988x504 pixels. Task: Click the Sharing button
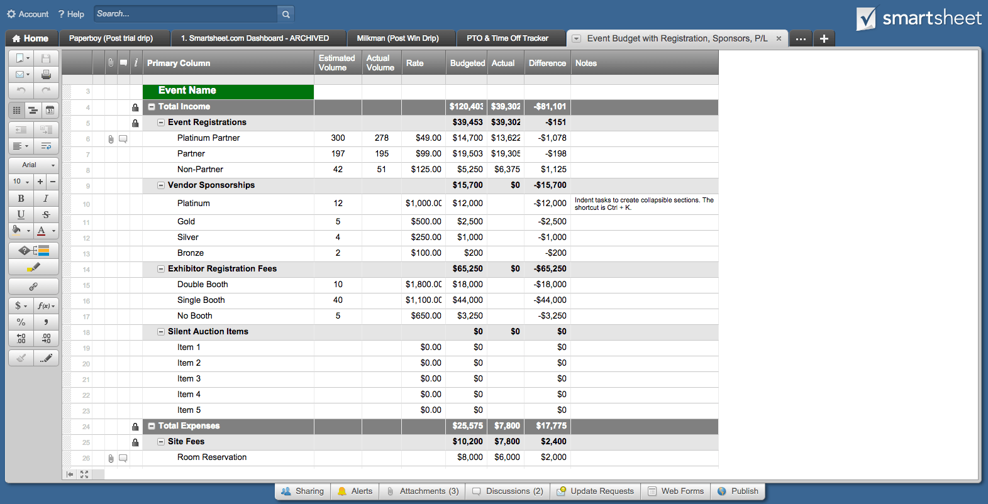tap(303, 491)
